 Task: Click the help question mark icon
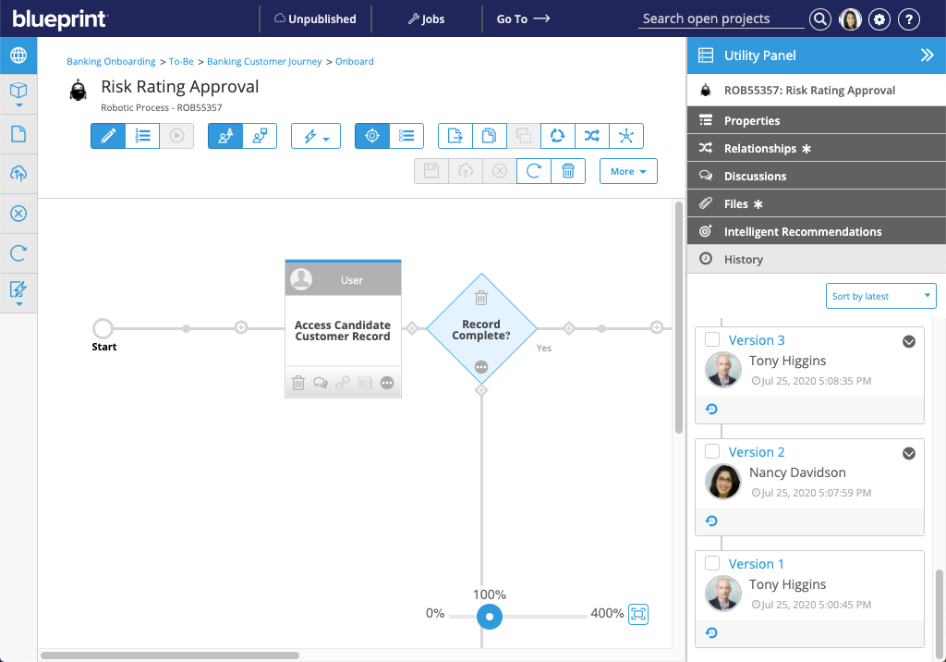(909, 19)
